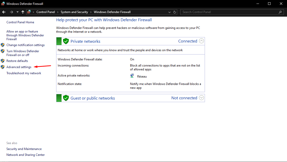Click the Back navigation arrow
287x162 pixels.
pyautogui.click(x=4, y=12)
